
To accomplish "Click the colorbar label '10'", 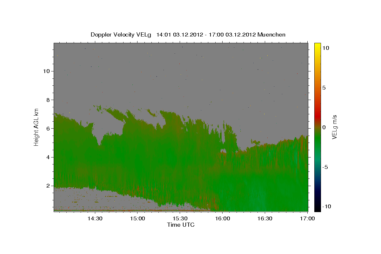I will [326, 48].
